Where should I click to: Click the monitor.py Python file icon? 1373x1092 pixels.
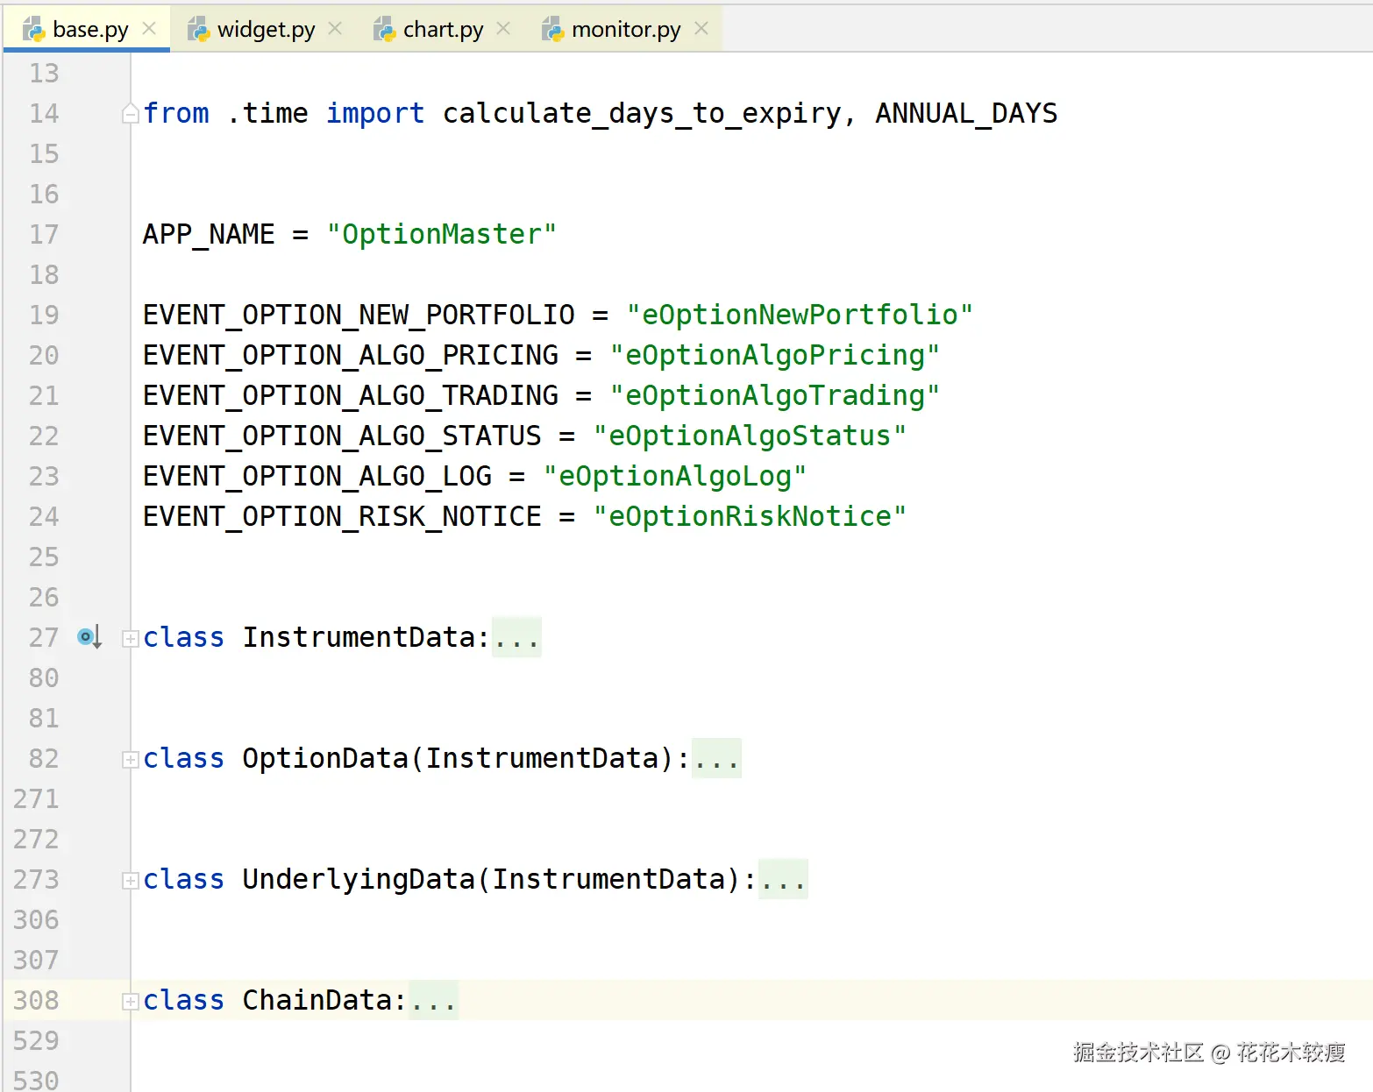point(553,30)
